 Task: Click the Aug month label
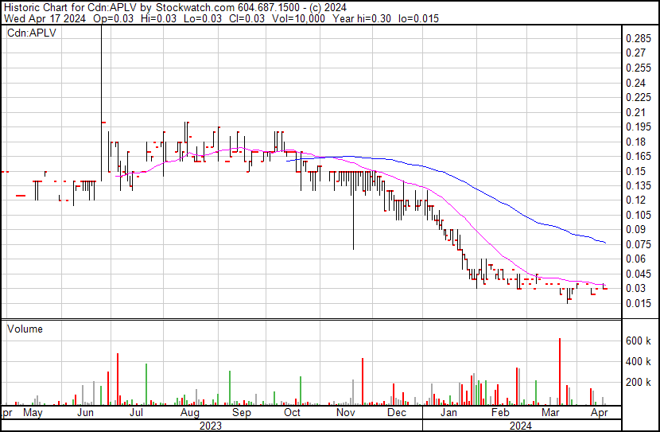coord(189,413)
